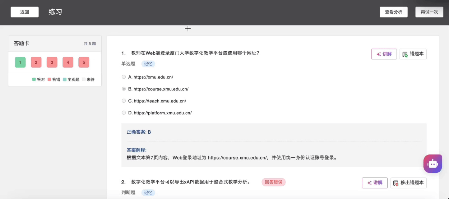
Task: Jump to question 1 in answer card
Action: click(20, 62)
